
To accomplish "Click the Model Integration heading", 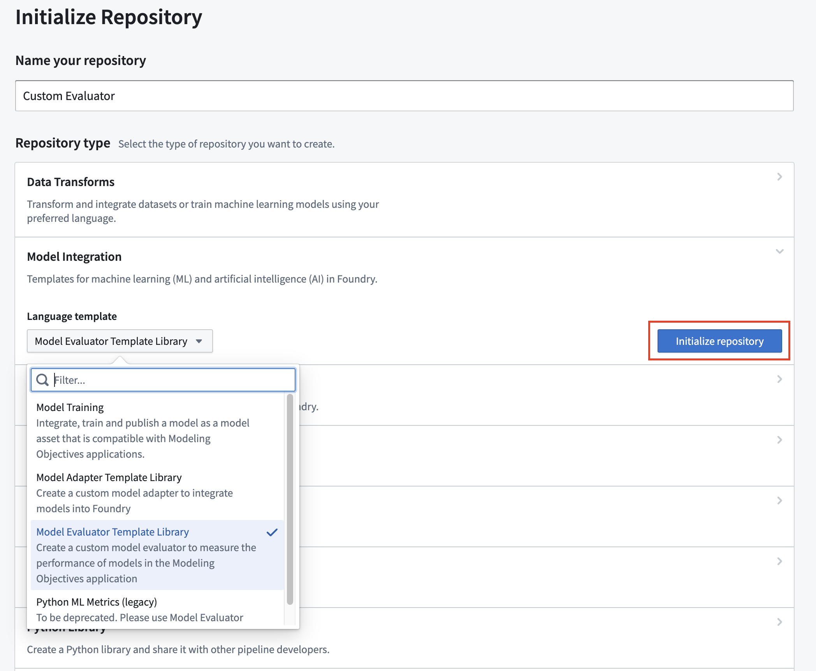I will click(74, 256).
